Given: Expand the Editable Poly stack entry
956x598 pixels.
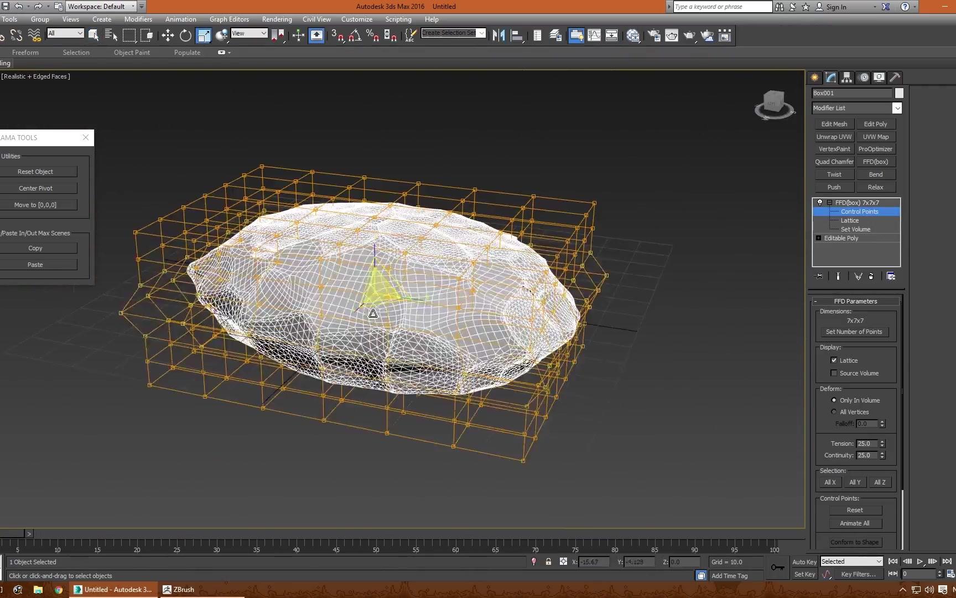Looking at the screenshot, I should pos(818,238).
